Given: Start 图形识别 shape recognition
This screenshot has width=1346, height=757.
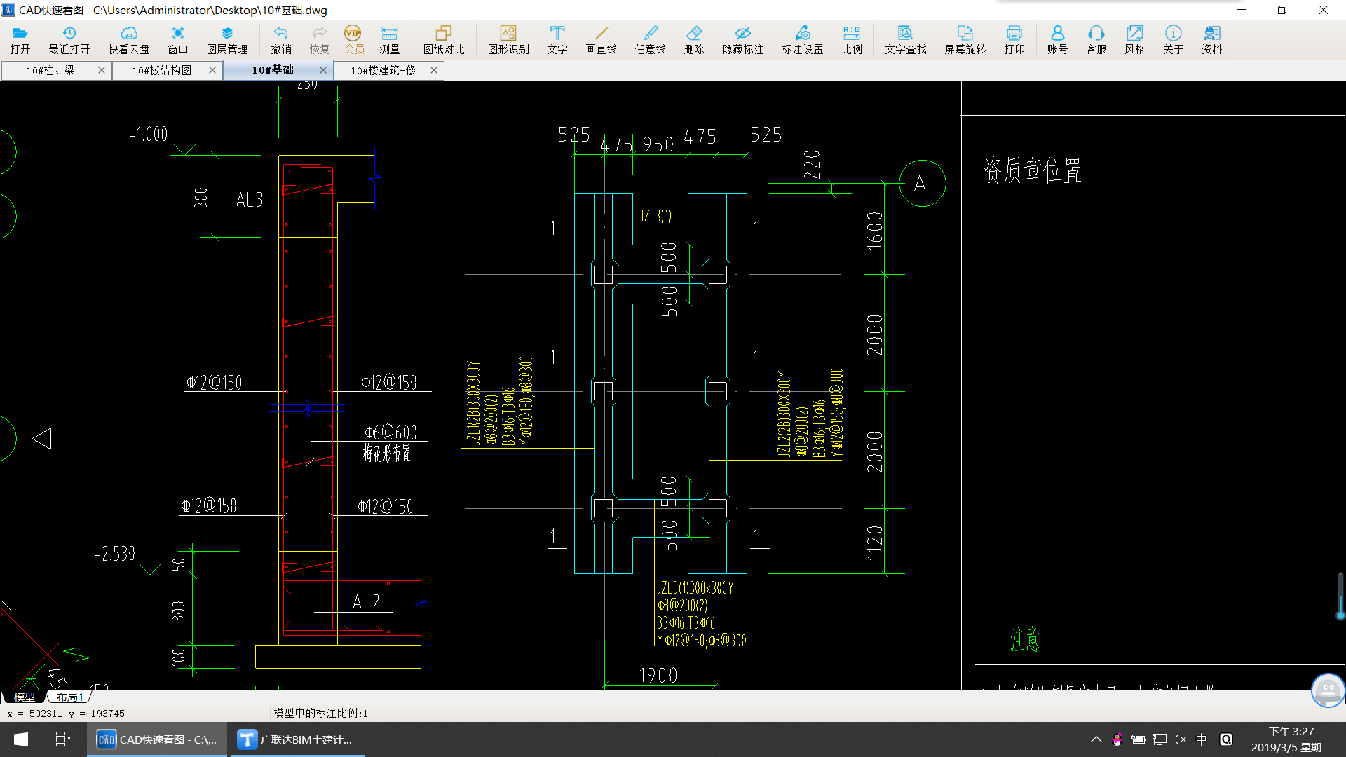Looking at the screenshot, I should click(508, 40).
